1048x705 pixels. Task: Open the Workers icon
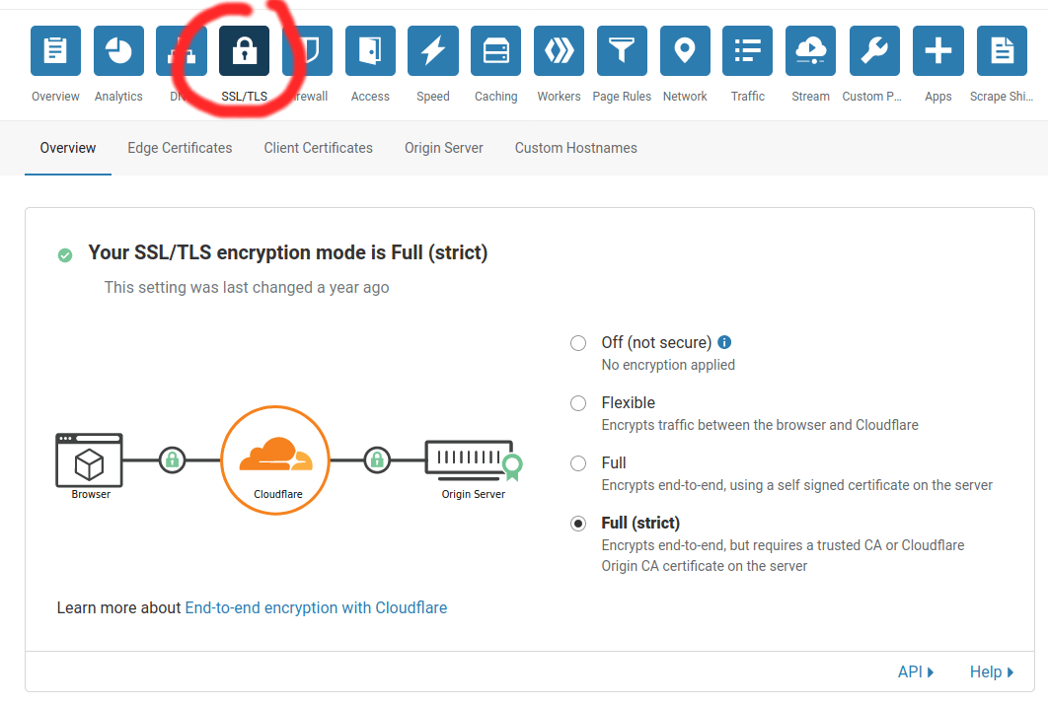pyautogui.click(x=559, y=51)
